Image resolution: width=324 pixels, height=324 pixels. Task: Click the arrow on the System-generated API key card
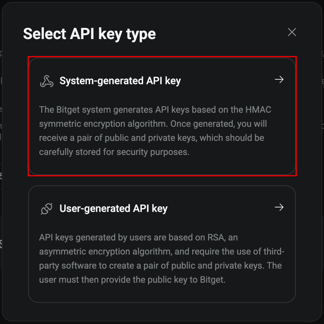point(279,79)
